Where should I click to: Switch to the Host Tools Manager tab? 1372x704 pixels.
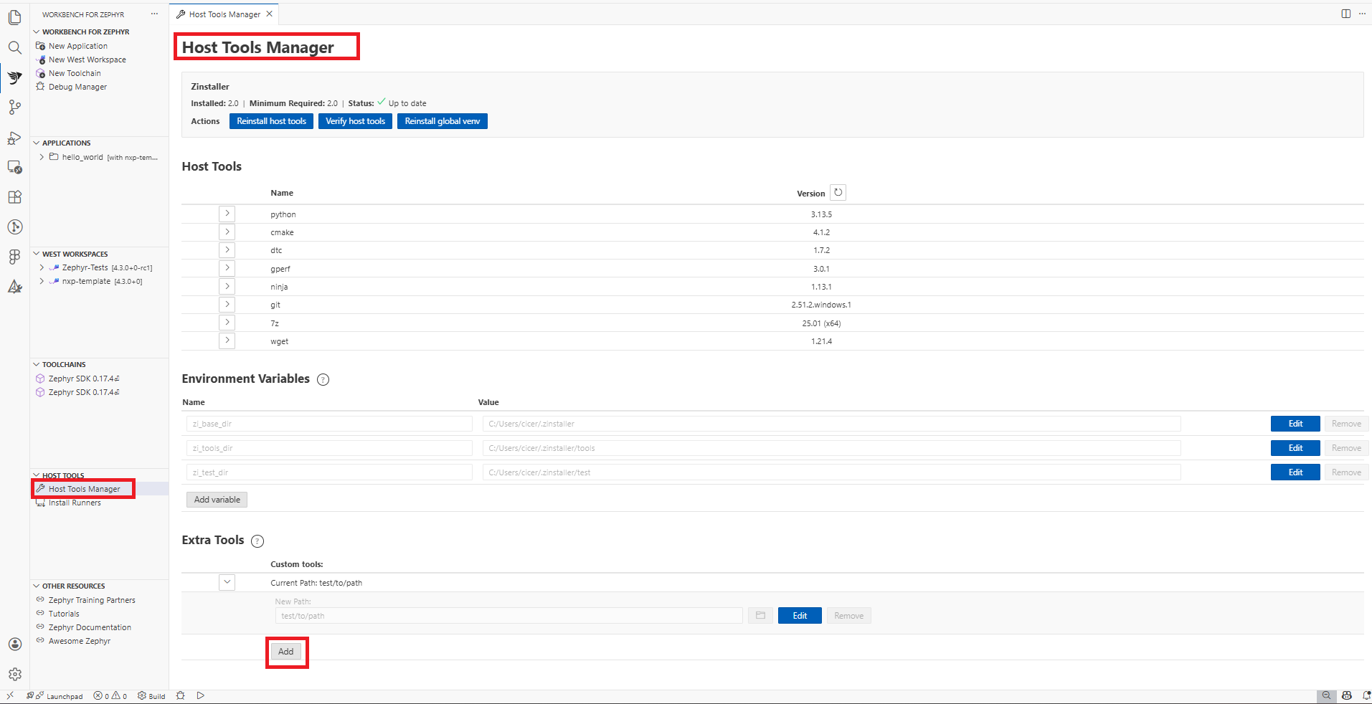tap(222, 14)
